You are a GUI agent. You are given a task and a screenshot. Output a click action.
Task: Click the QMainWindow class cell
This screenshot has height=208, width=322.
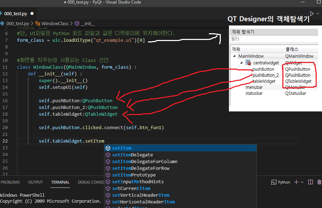pyautogui.click(x=299, y=56)
